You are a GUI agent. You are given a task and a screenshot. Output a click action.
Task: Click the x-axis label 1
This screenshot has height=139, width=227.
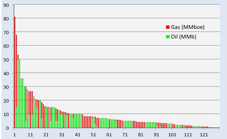[14, 134]
